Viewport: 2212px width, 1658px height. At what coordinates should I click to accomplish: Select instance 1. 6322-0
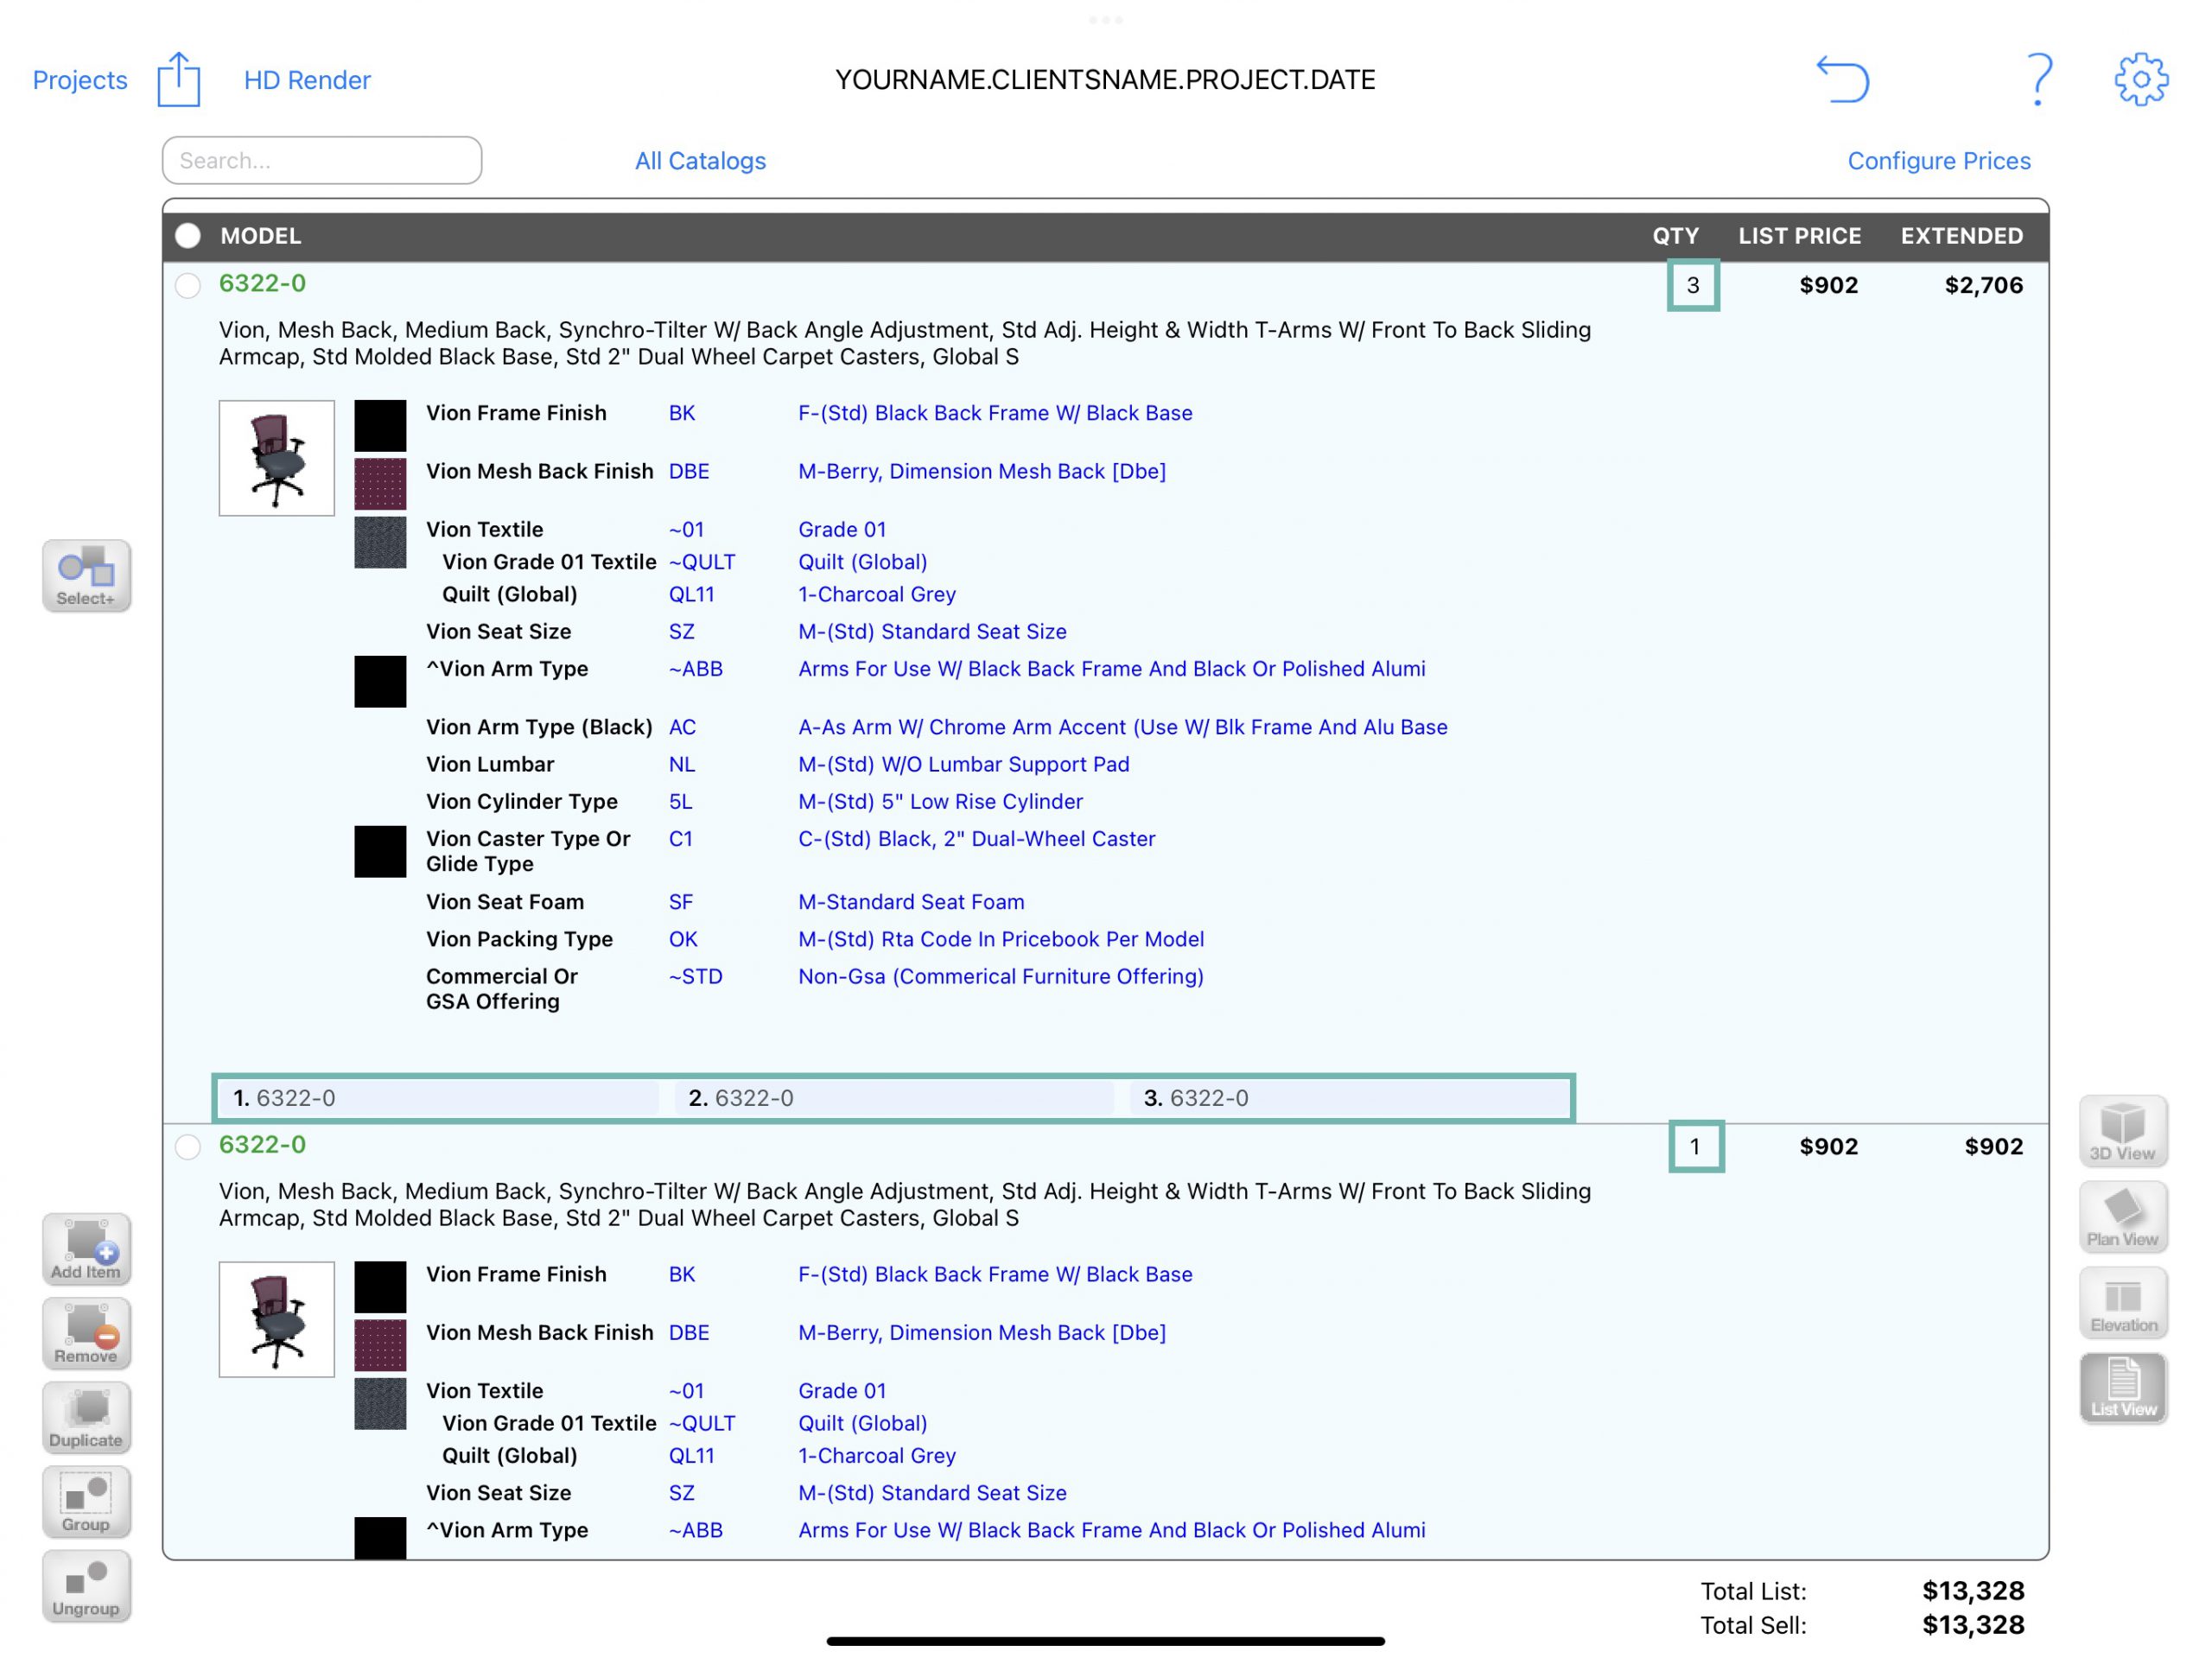point(440,1098)
